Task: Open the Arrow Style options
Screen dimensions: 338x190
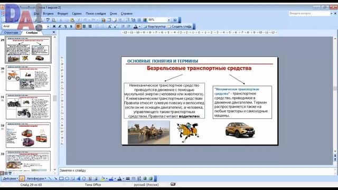Action: pyautogui.click(x=139, y=178)
